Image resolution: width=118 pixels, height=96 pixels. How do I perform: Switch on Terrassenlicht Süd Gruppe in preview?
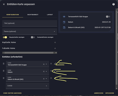(108, 17)
